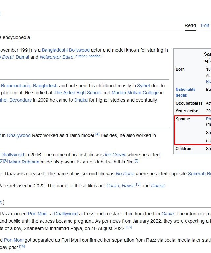211x253 pixels.
Task: Open the Hawa film link
Action: click(127, 186)
